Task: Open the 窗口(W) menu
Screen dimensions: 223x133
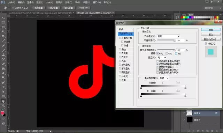Action: 97,2
